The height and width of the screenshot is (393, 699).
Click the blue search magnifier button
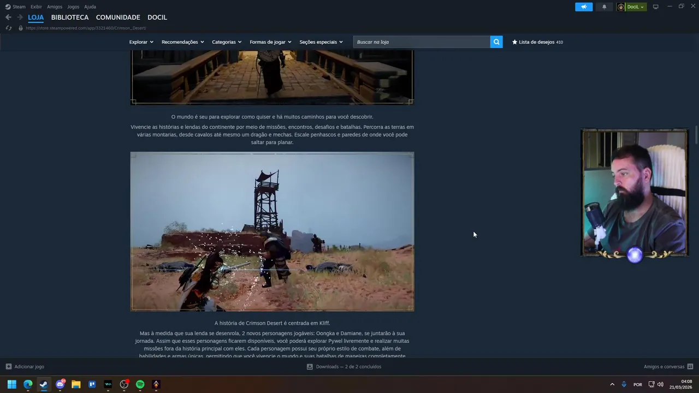coord(496,42)
